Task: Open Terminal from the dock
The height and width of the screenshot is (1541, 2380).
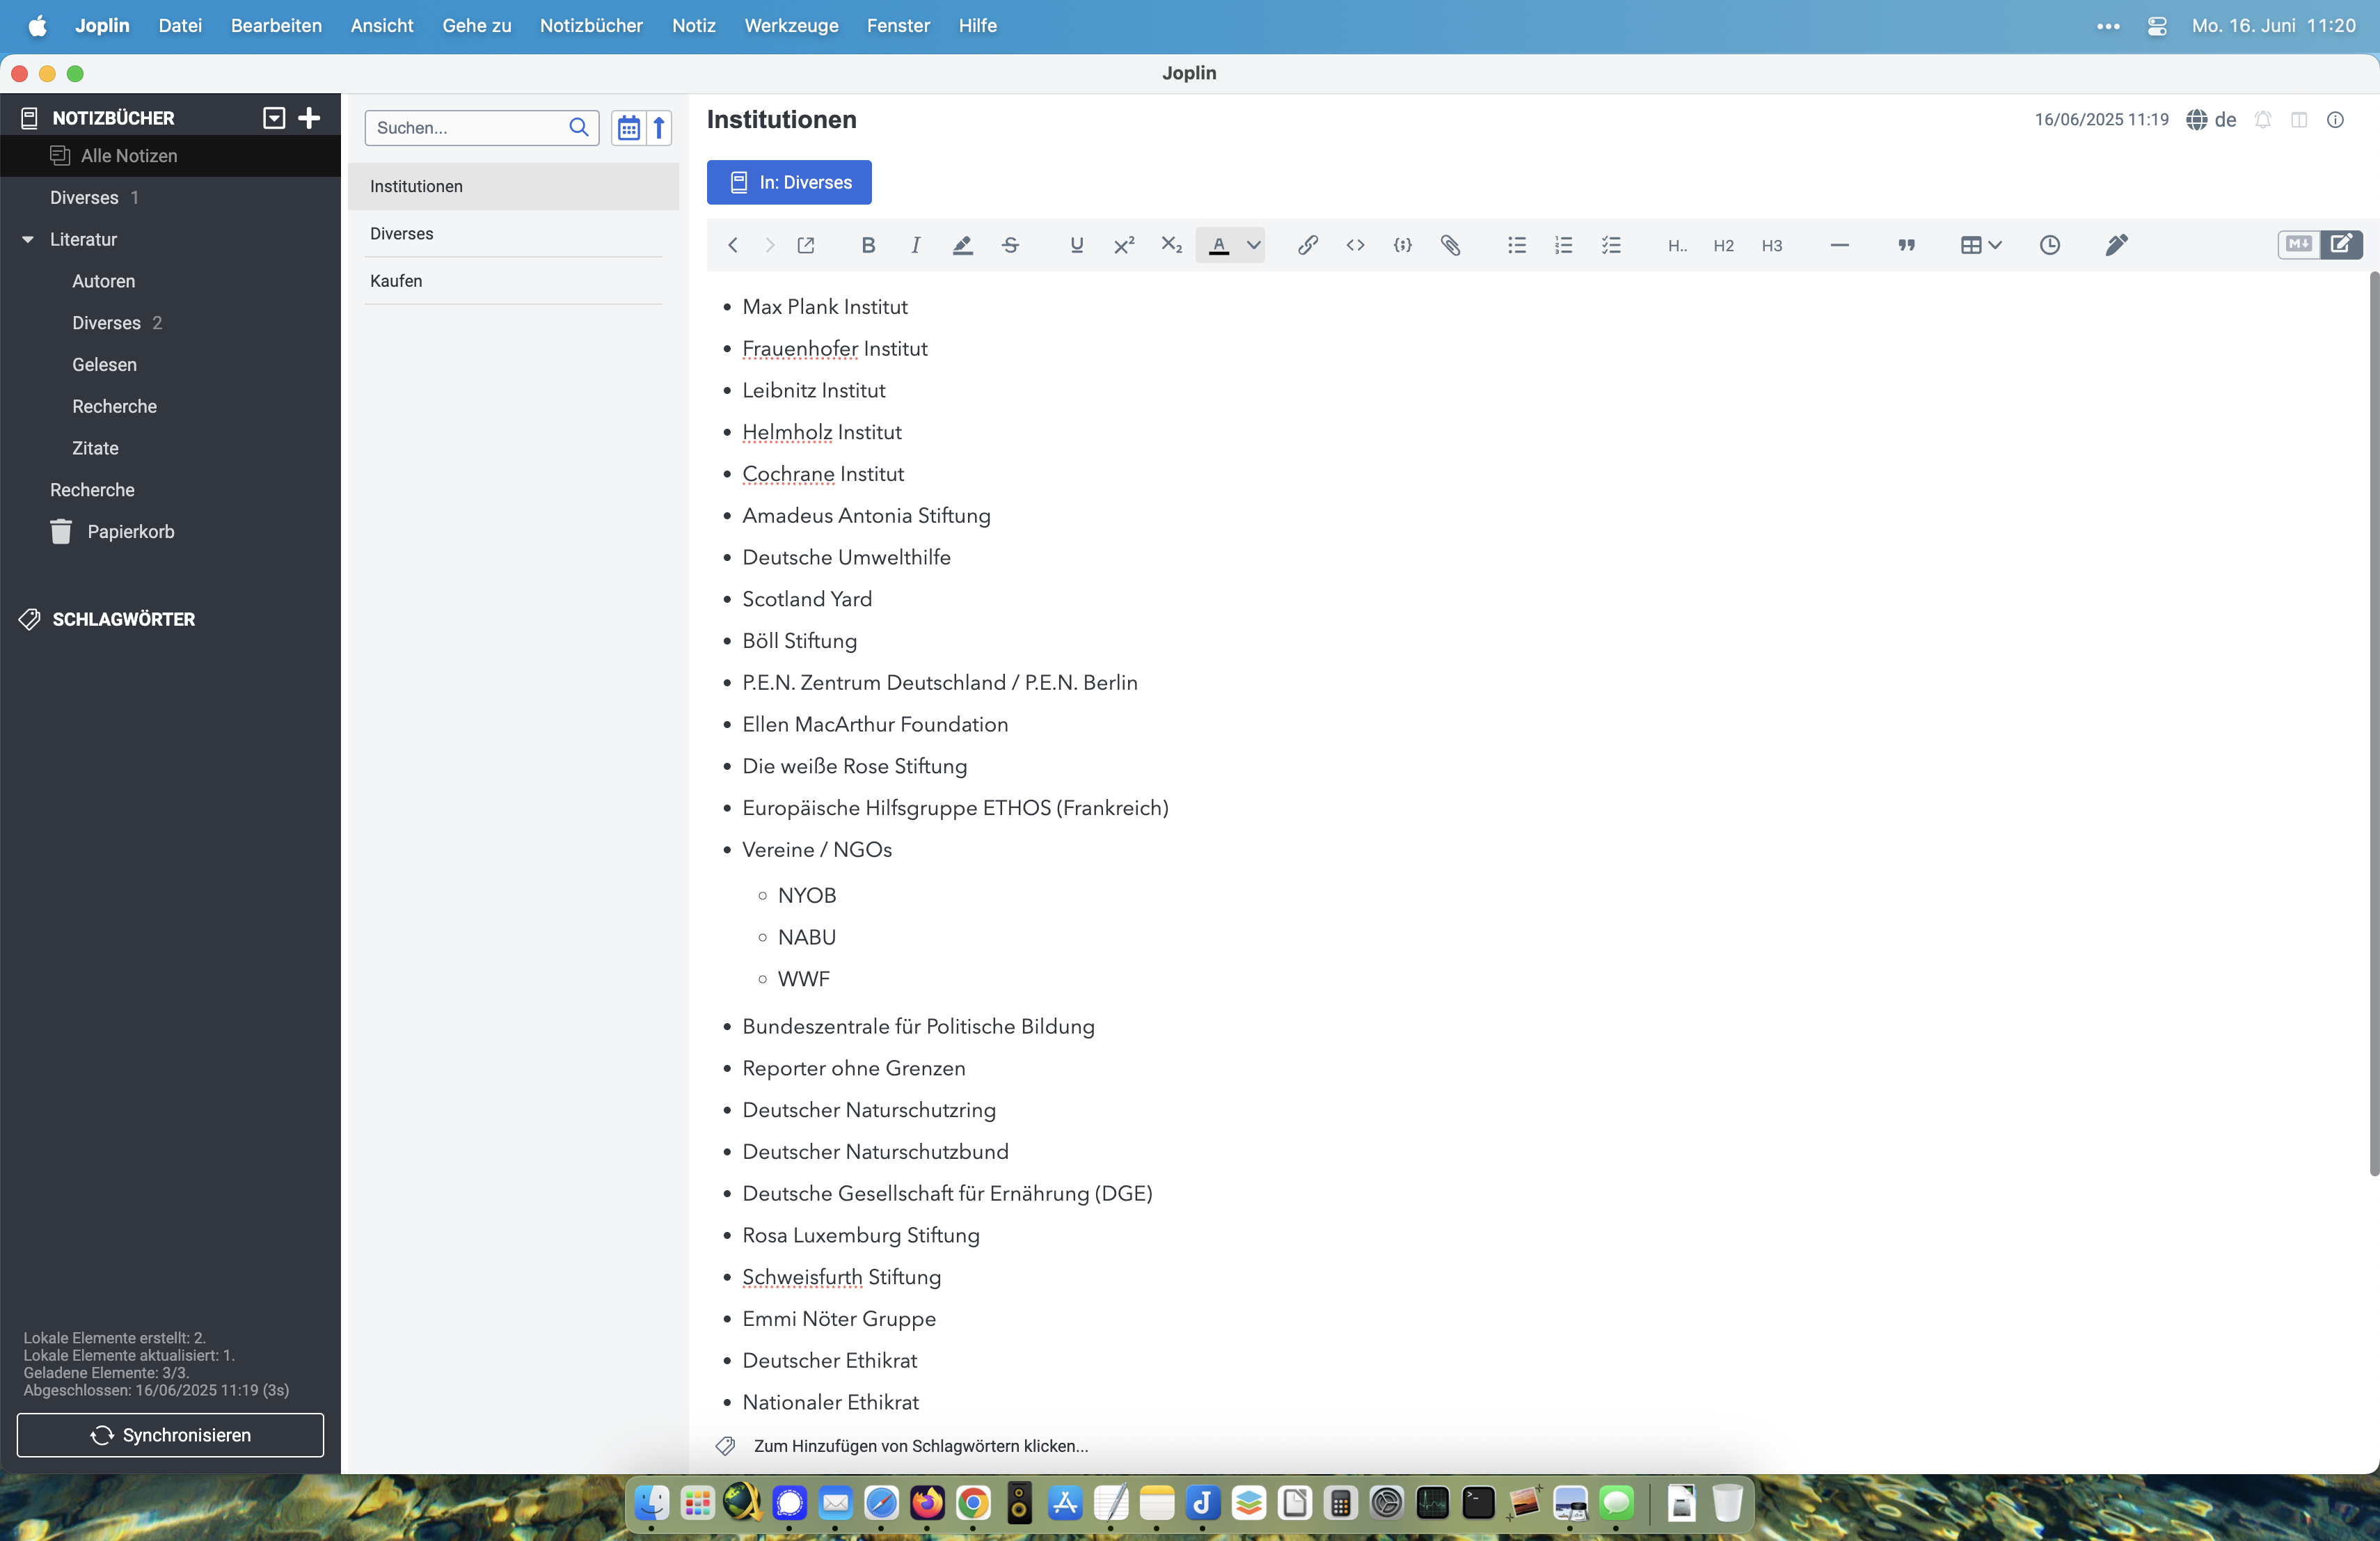Action: [x=1478, y=1501]
